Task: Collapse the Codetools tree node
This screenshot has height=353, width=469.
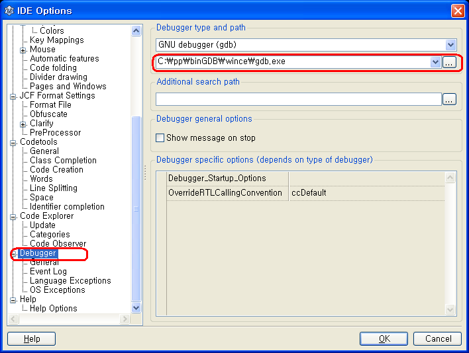Action: click(x=13, y=143)
